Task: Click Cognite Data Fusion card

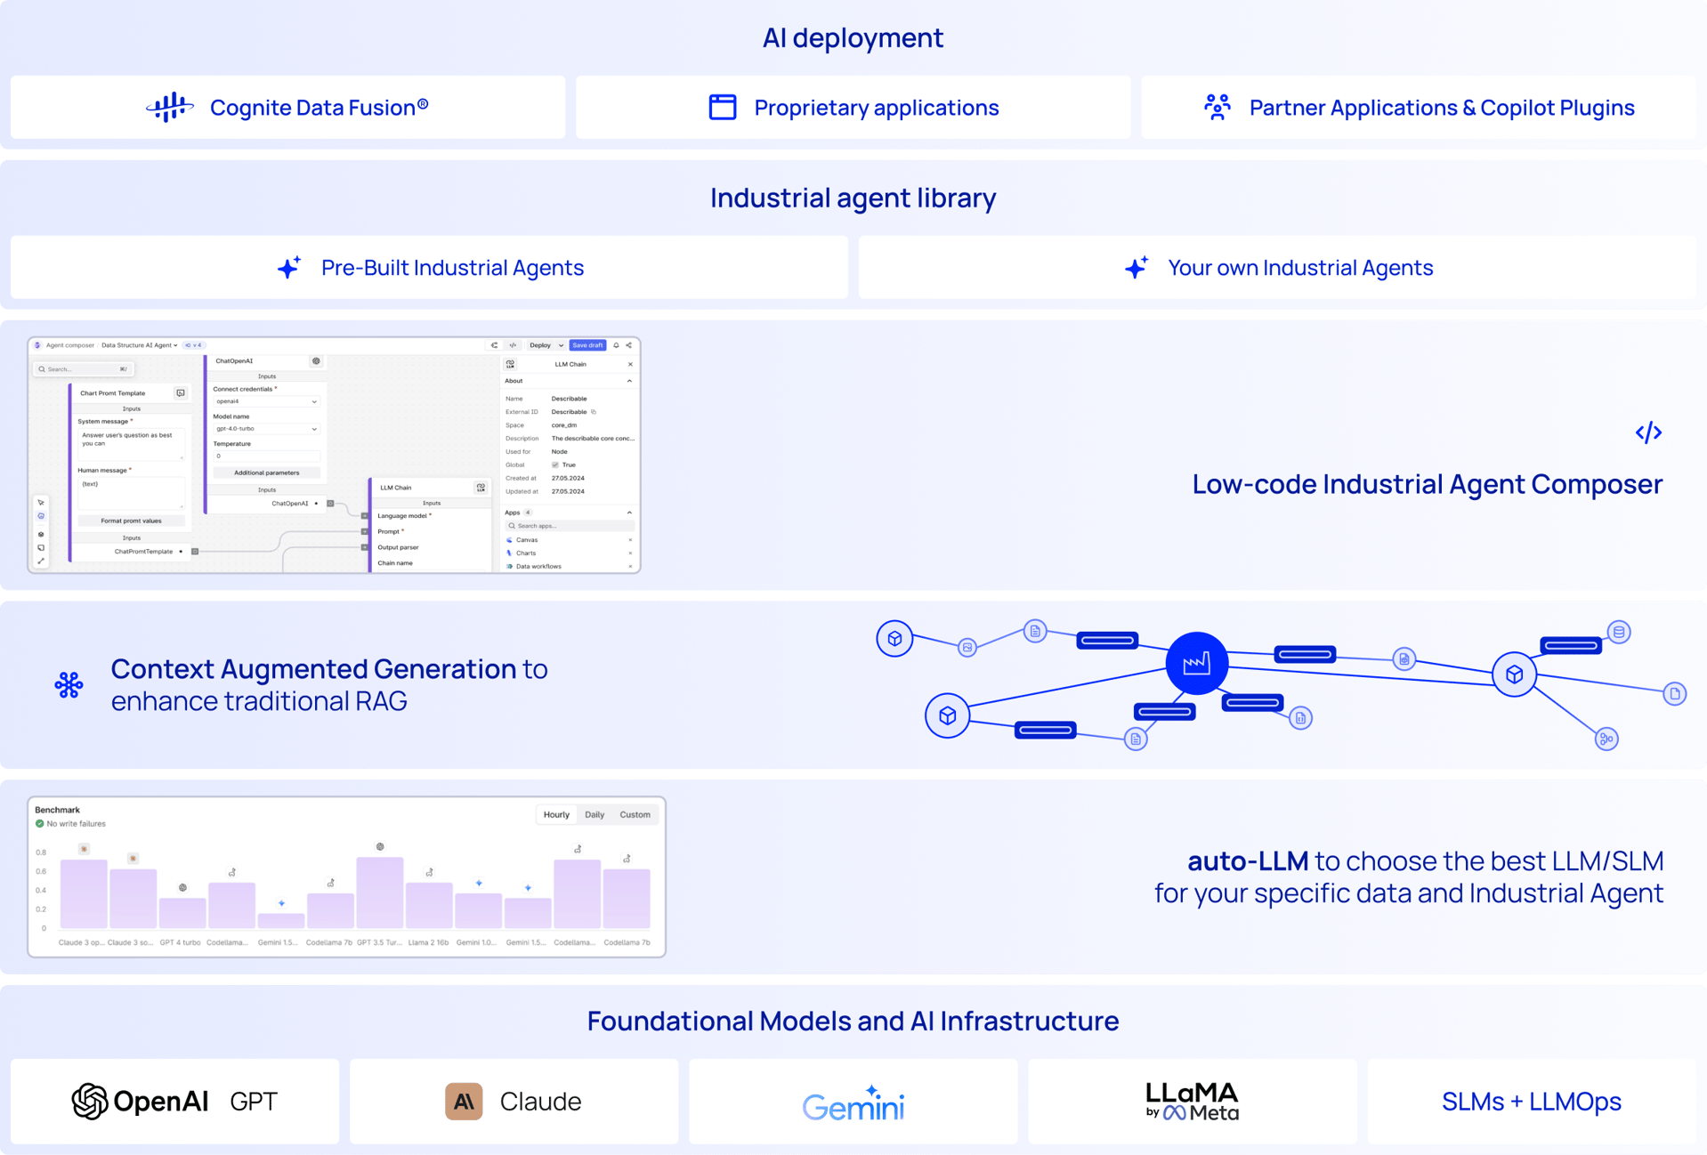Action: coord(287,107)
